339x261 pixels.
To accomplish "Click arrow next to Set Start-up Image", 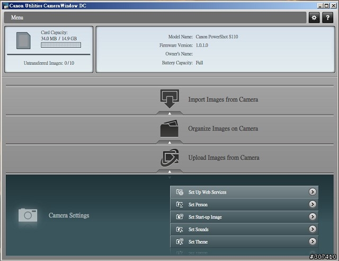I will 313,216.
